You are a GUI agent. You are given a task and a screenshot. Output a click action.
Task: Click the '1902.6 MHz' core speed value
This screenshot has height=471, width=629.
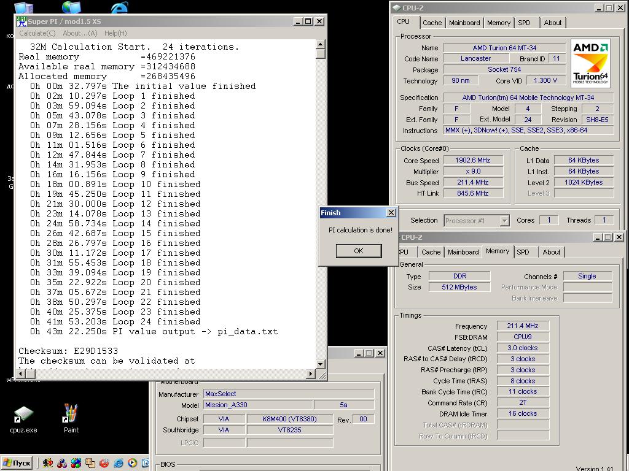pyautogui.click(x=472, y=160)
